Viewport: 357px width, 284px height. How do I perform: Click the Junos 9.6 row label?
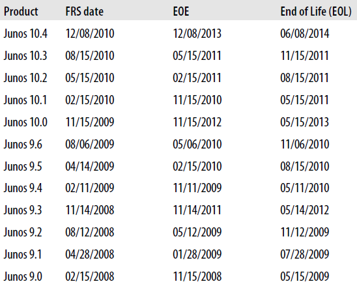(x=23, y=144)
